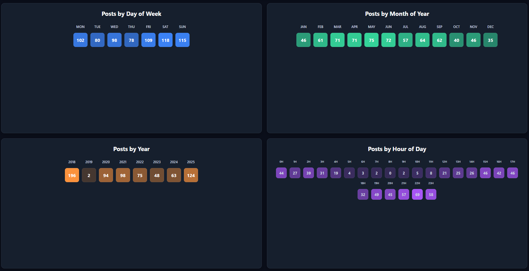Select the 2019 tile showing 2
The image size is (529, 271).
click(89, 175)
